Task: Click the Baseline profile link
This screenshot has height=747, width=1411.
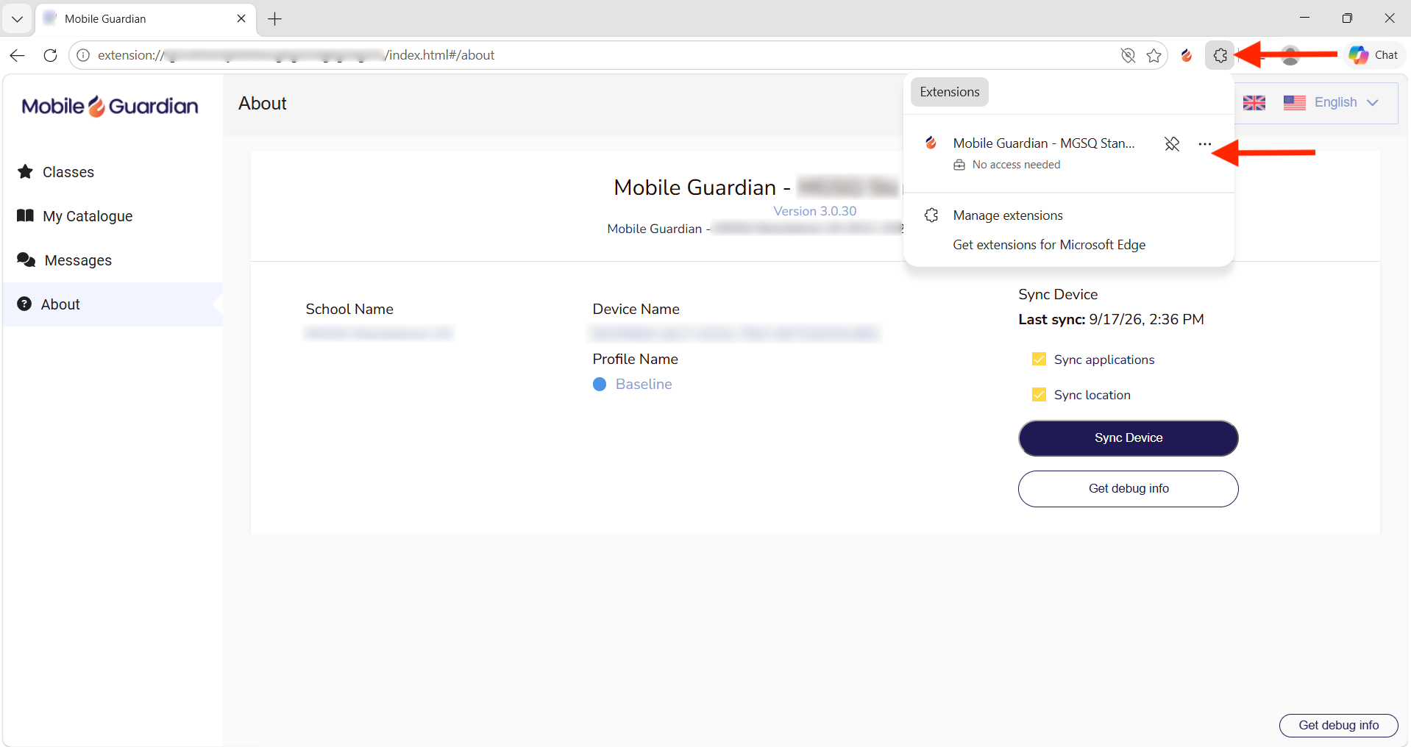Action: (x=644, y=385)
